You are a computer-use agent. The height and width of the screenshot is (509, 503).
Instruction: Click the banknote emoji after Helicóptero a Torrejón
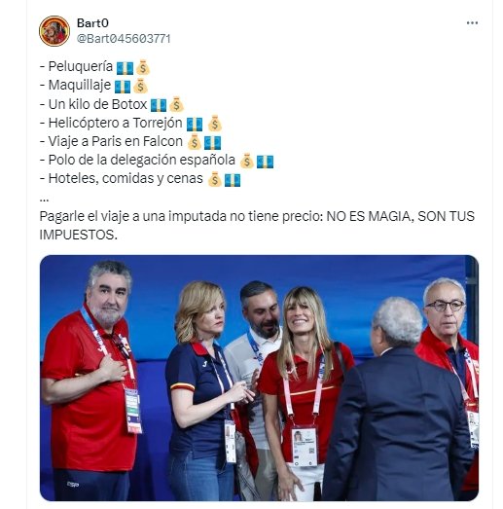point(195,124)
